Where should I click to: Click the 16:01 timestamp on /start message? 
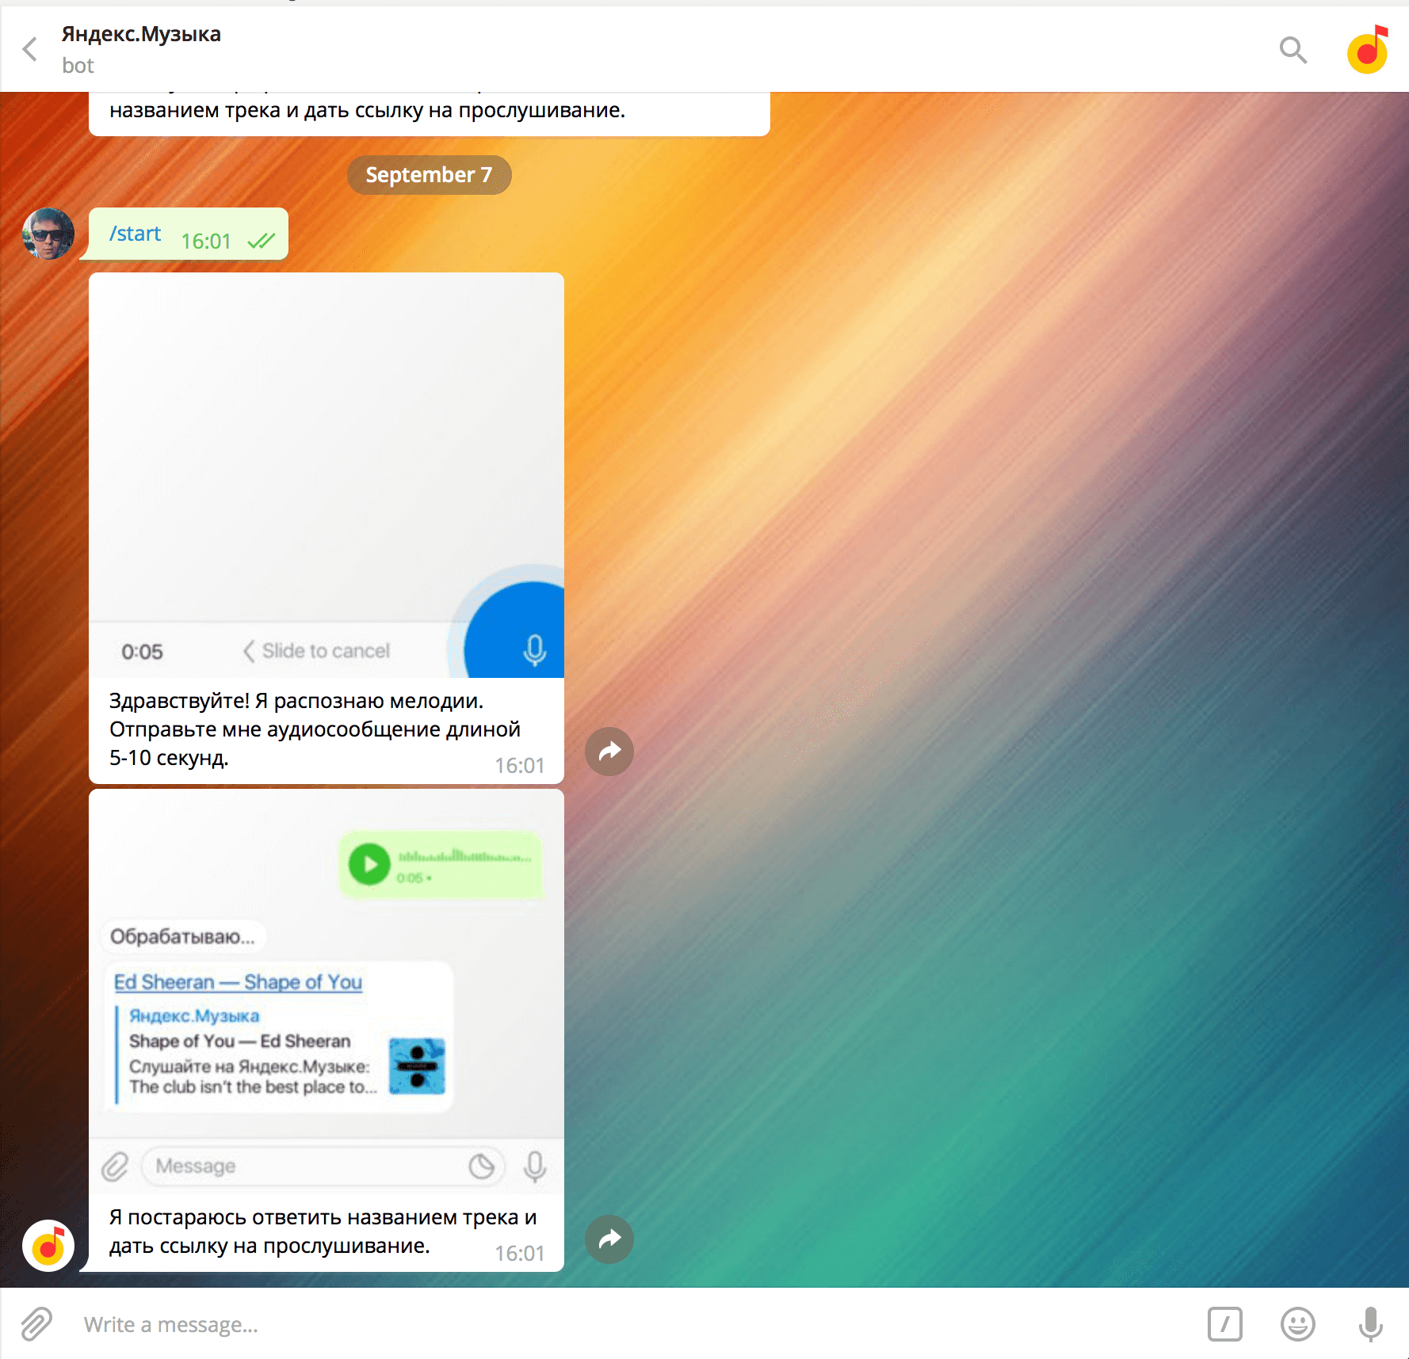coord(206,242)
